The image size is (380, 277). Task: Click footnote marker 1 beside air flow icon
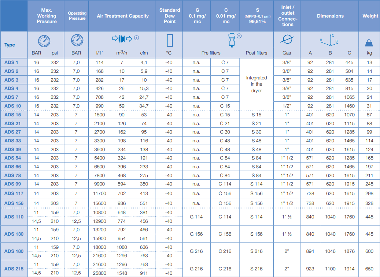(x=136, y=38)
